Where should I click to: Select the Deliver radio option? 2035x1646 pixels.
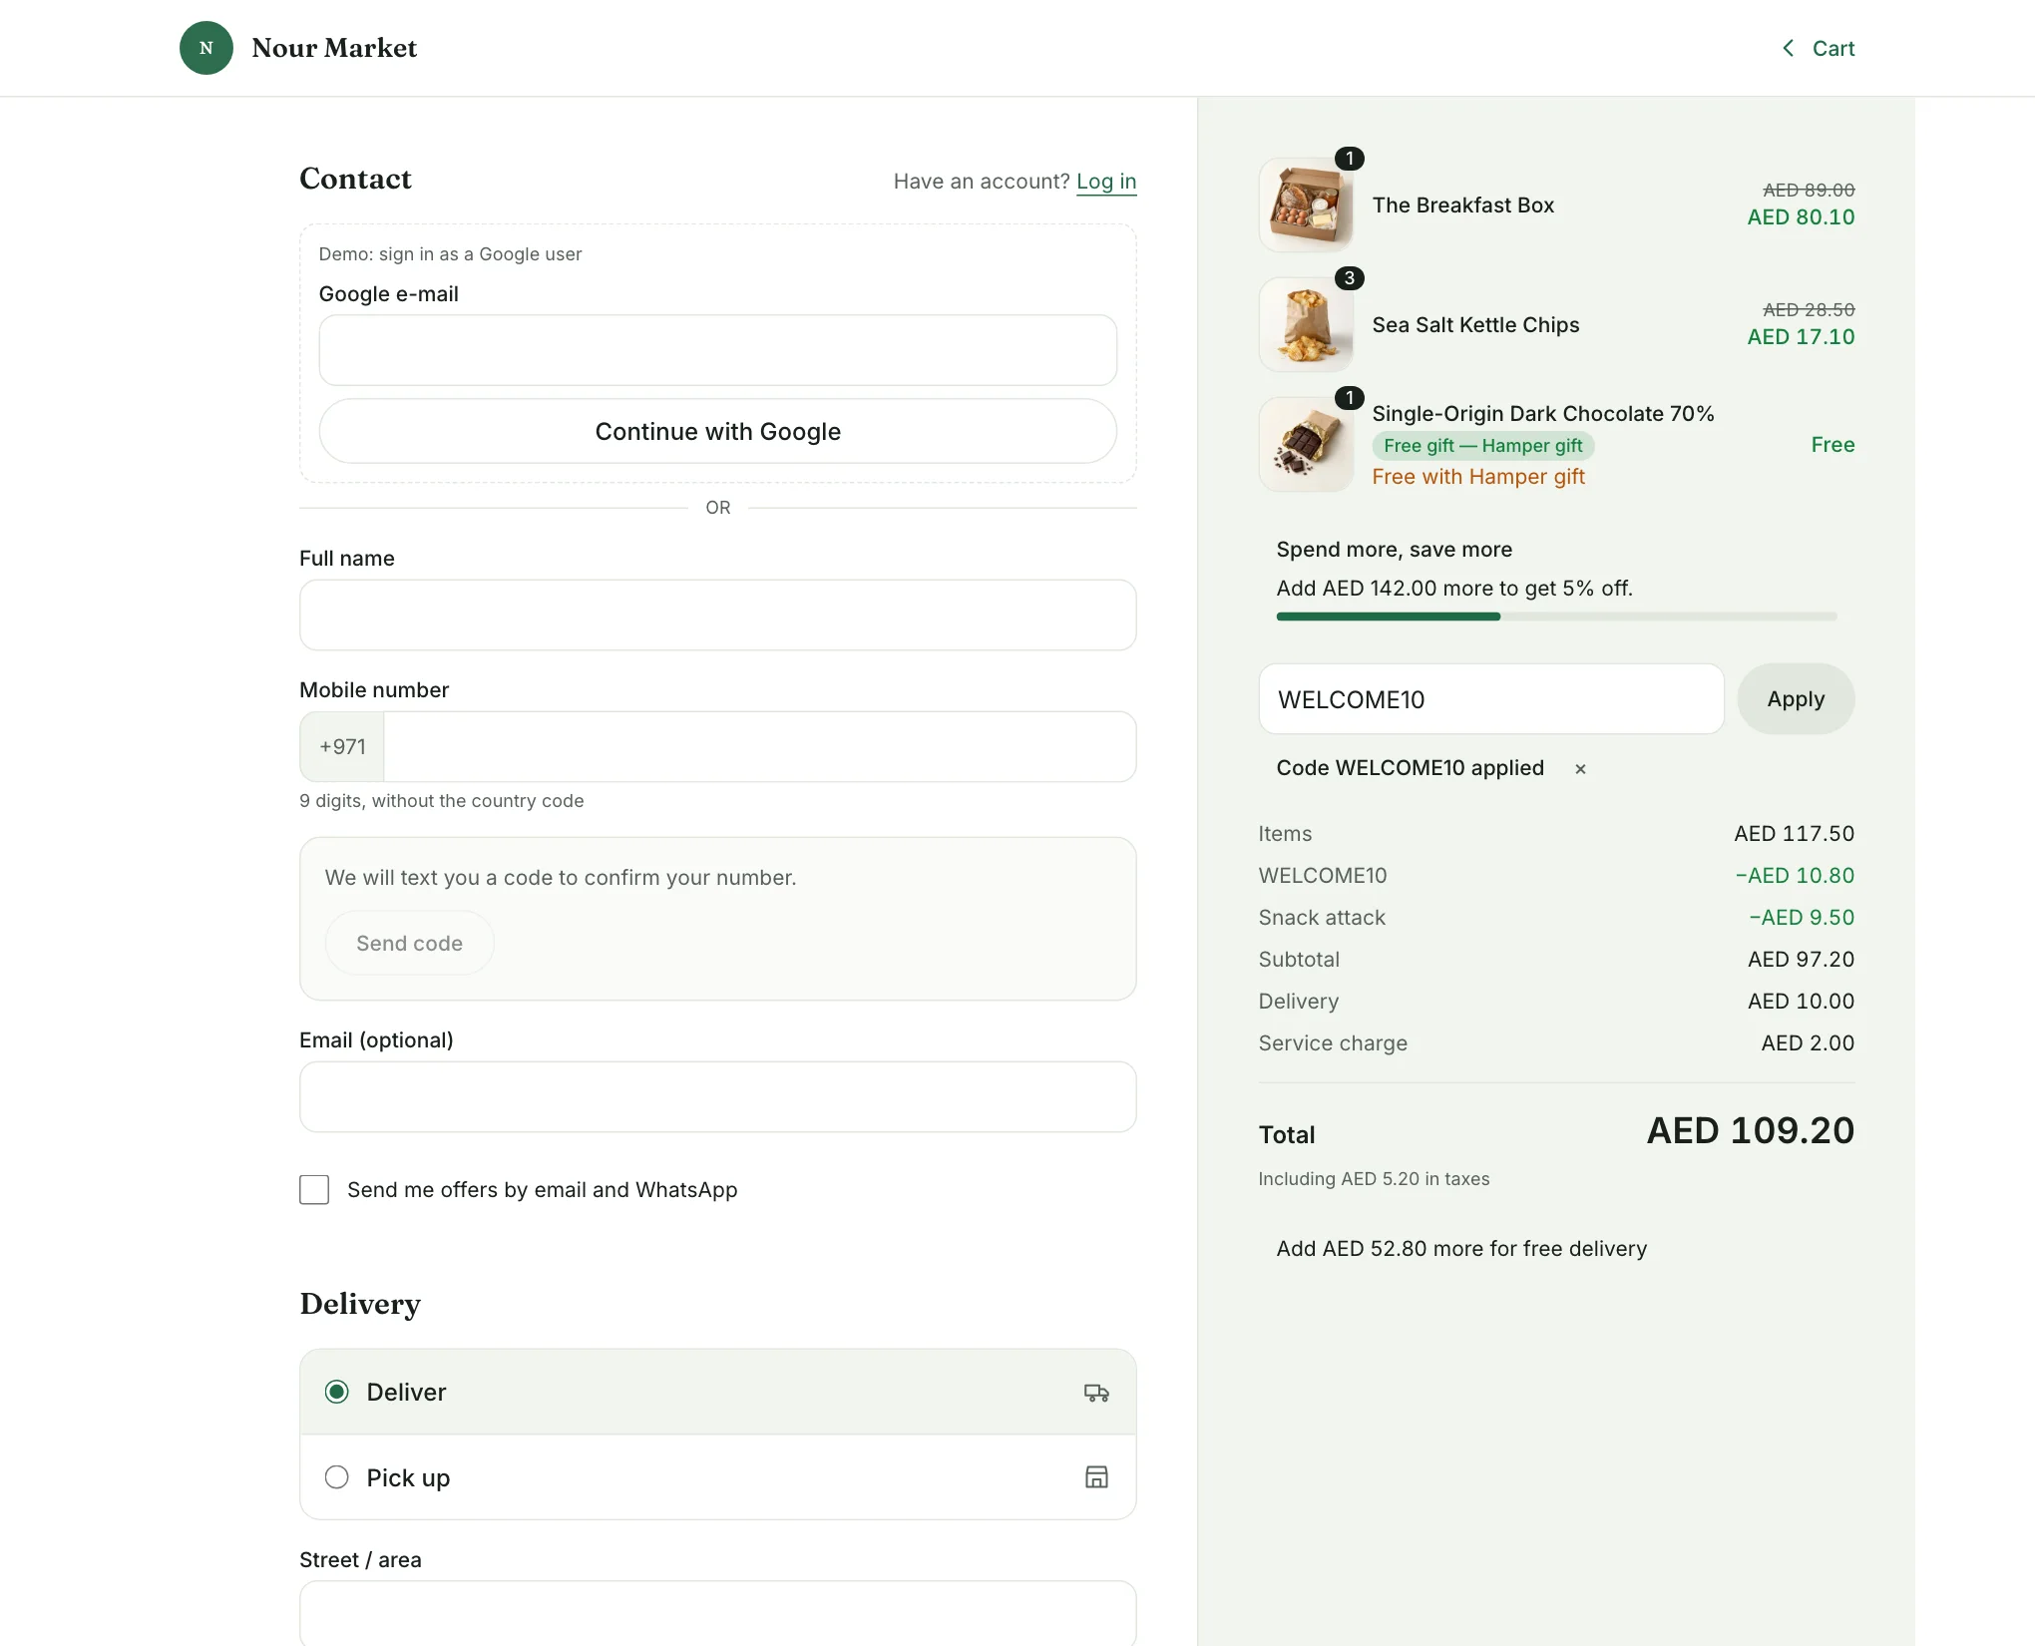pyautogui.click(x=337, y=1392)
